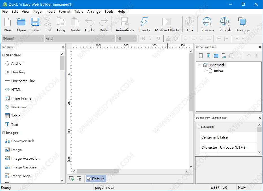Collapse the Standard toolbox section
The height and width of the screenshot is (191, 263).
click(x=3, y=55)
